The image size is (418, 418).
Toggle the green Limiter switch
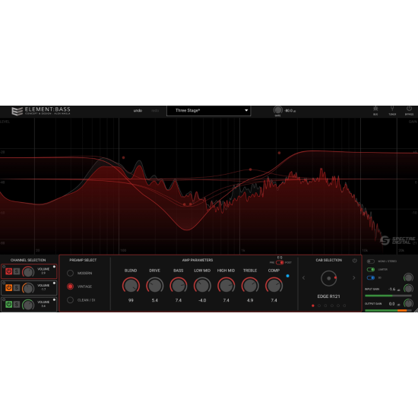coord(371,270)
